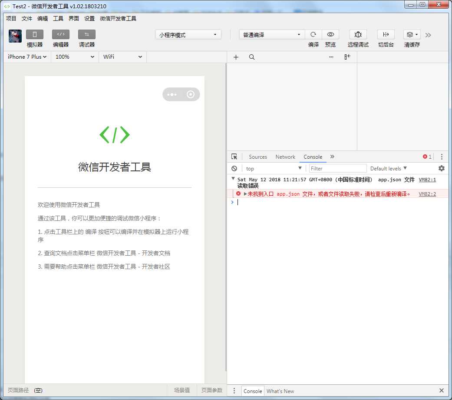Click the 预览 preview eye icon
452x400 pixels.
click(x=330, y=34)
